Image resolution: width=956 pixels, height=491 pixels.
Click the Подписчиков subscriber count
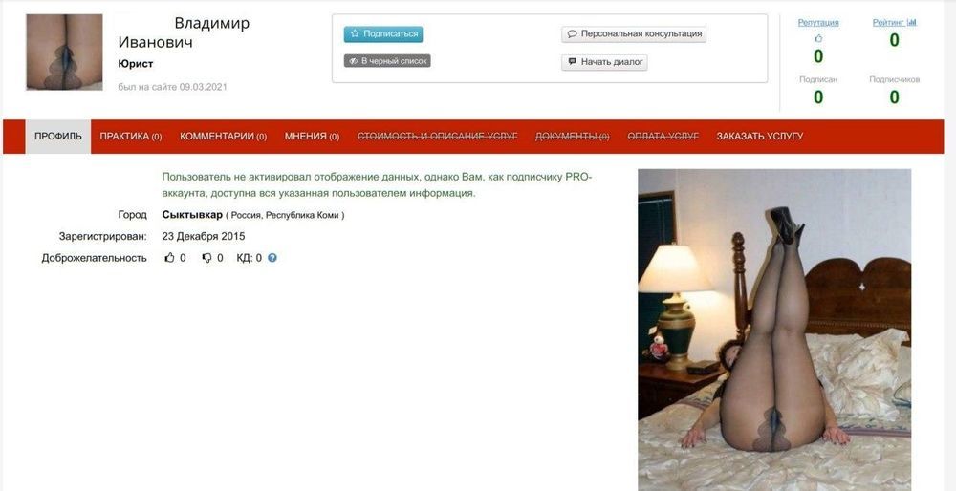point(894,97)
